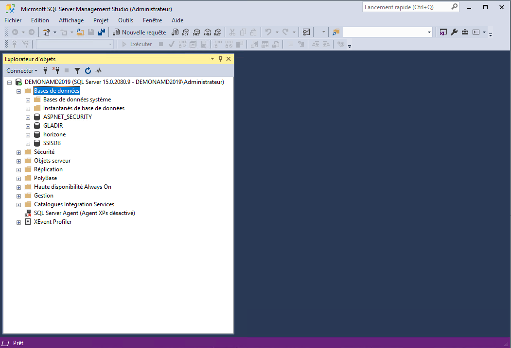Select the DEMONAMD2019 server entry
Viewport: 511px width, 348px height.
coord(124,82)
